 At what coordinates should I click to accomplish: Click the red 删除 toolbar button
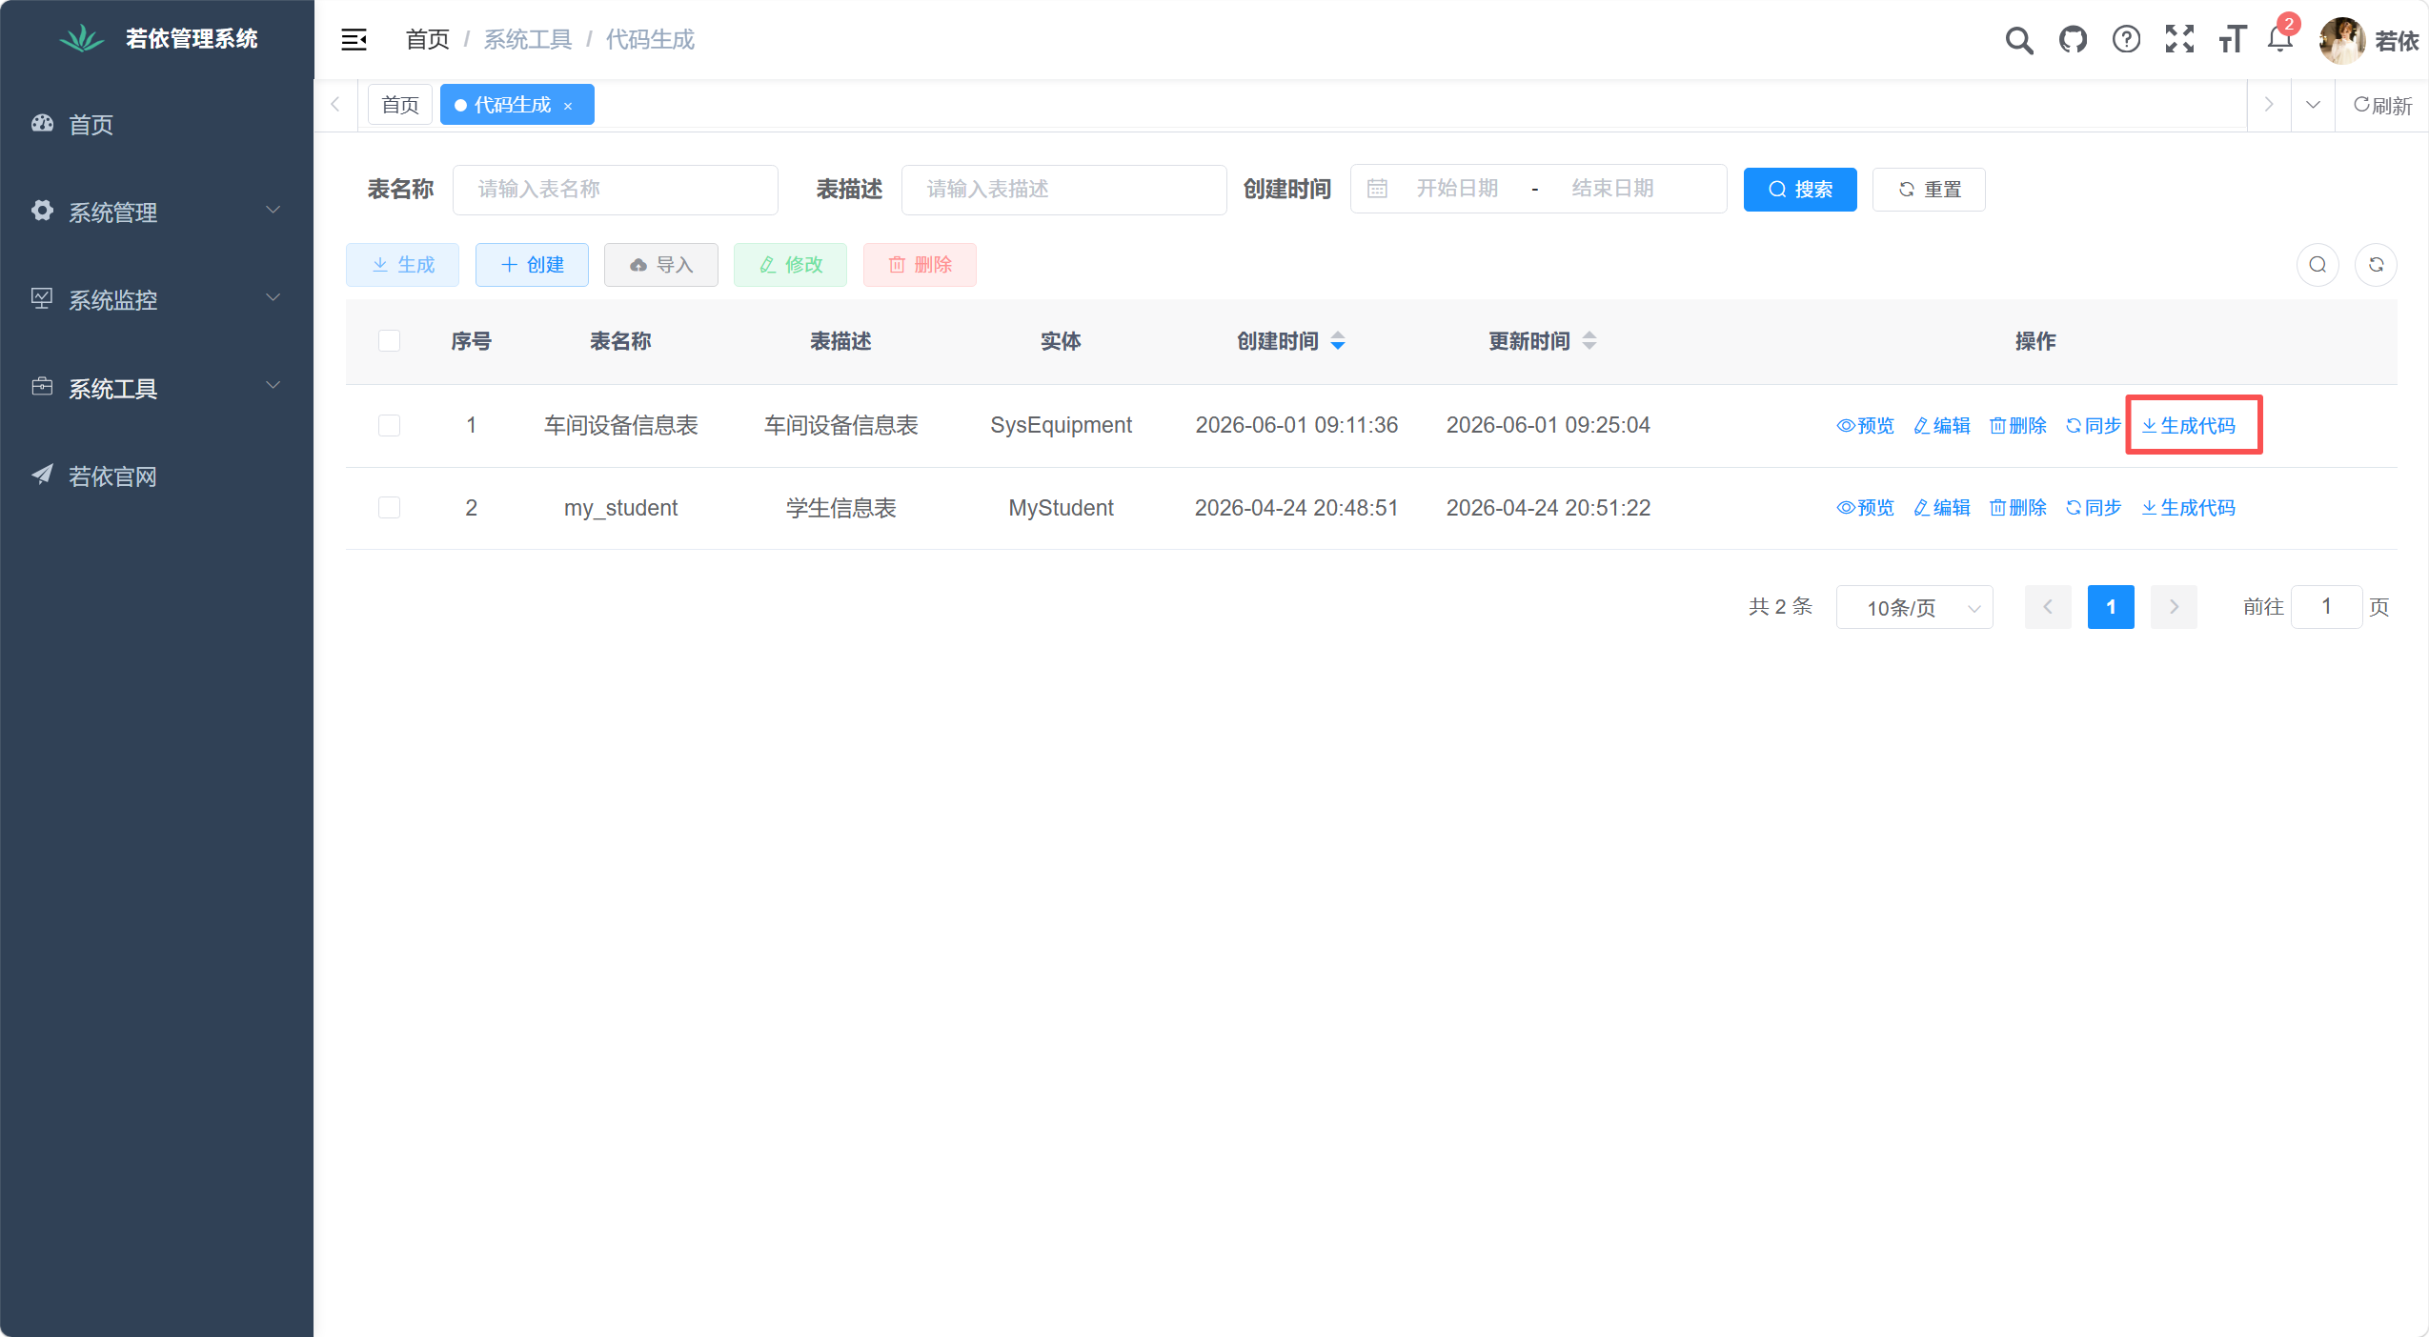click(x=920, y=265)
